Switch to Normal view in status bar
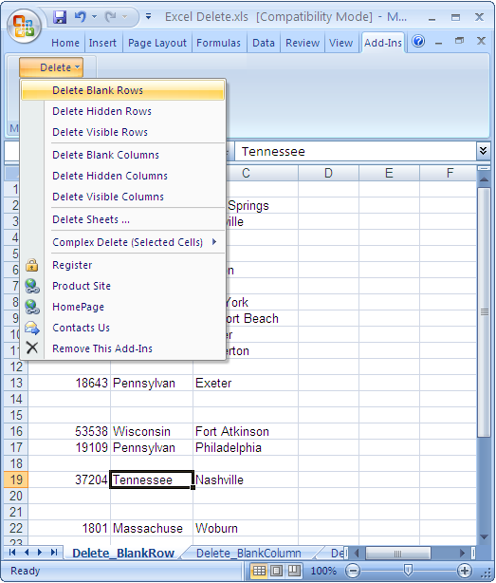 (259, 571)
